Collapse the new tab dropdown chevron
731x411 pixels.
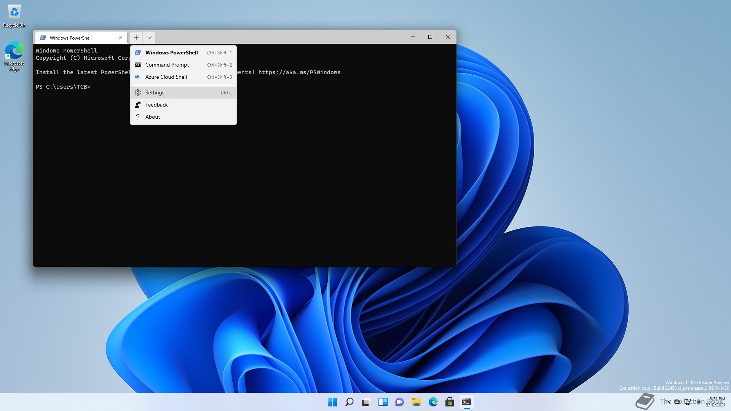pos(149,37)
